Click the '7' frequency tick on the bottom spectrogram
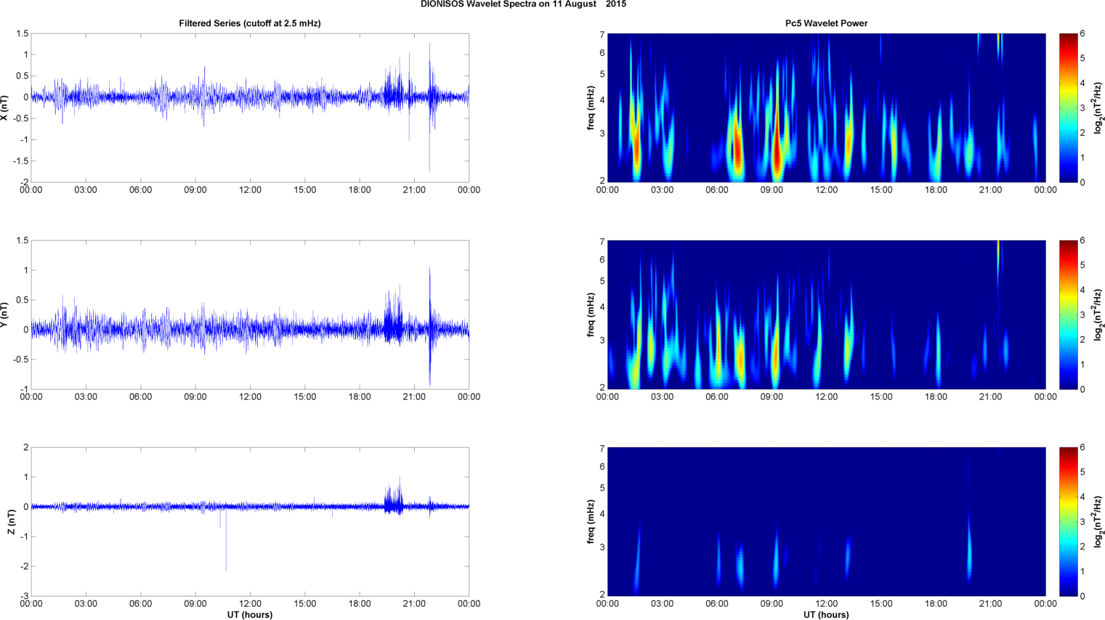Viewport: 1105px width, 620px height. 602,448
